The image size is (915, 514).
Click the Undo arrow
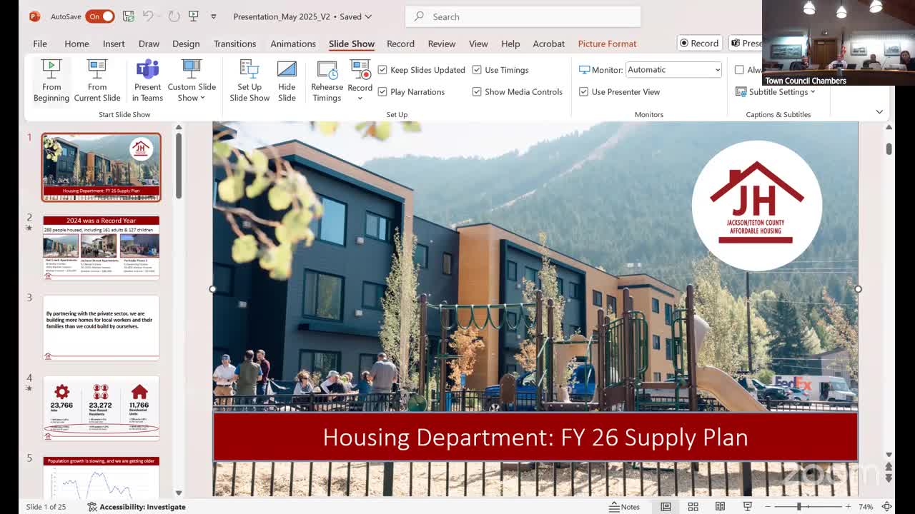pyautogui.click(x=148, y=16)
